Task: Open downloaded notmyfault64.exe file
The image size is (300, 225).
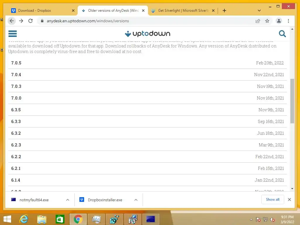Action: coord(34,200)
